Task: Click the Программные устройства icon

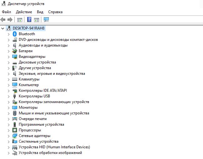Action: click(15, 124)
